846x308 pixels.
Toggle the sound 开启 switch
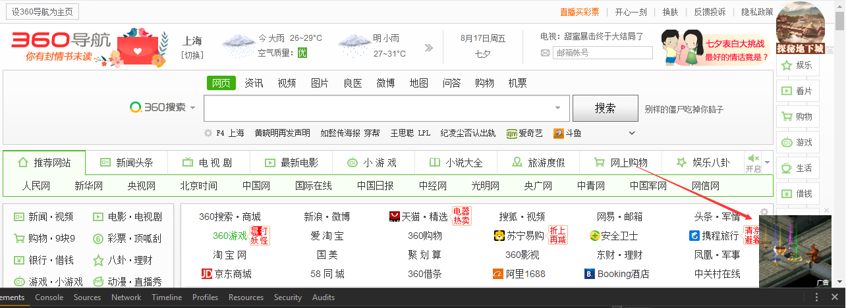[x=753, y=163]
